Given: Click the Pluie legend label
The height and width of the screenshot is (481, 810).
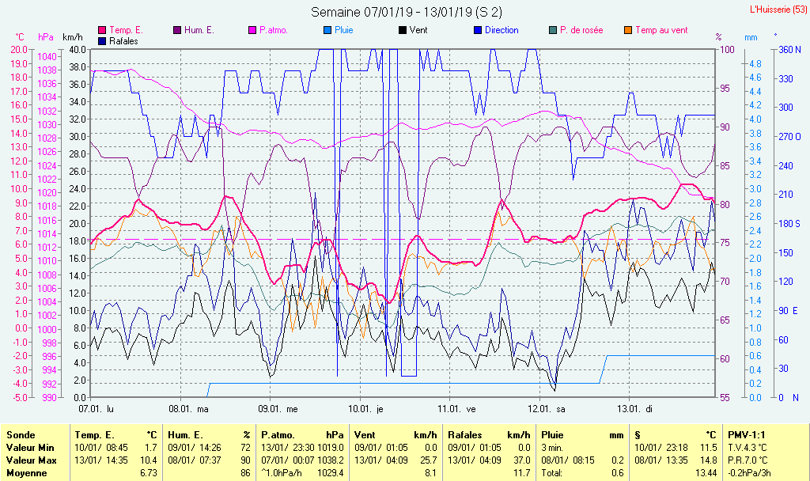Looking at the screenshot, I should tap(343, 30).
